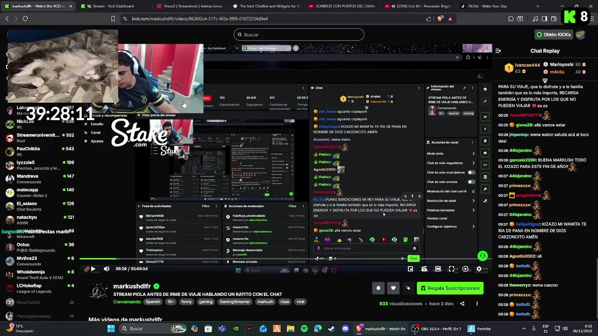Open PauChikita channel in sidebar

tap(40, 151)
